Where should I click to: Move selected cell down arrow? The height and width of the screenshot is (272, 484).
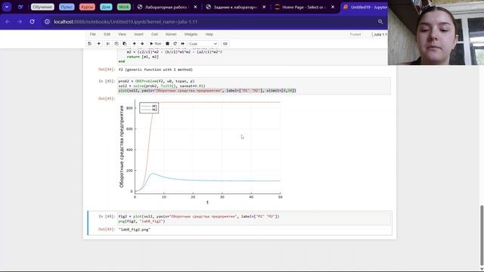[142, 44]
